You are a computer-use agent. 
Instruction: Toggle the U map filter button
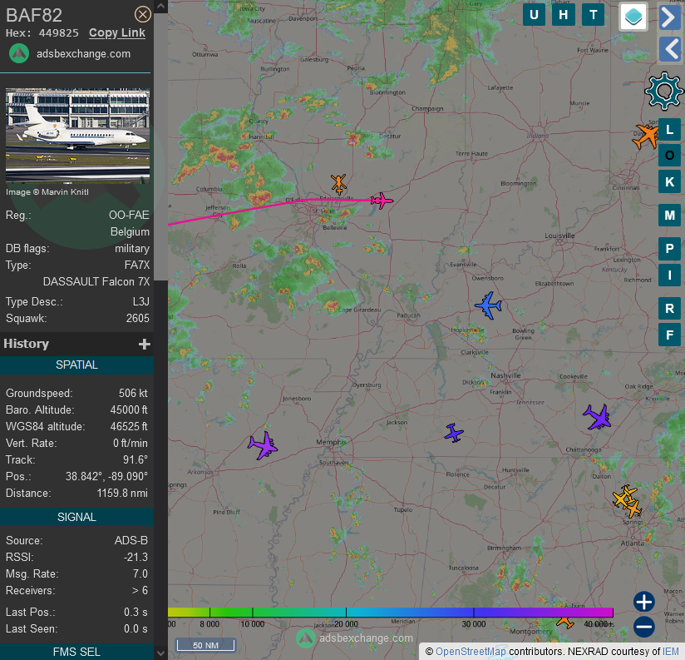pos(534,15)
